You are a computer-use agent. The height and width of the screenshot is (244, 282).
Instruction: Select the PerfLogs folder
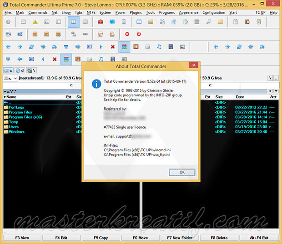point(16,107)
